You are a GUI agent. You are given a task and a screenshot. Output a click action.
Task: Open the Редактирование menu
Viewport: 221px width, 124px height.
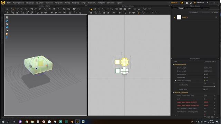[x=18, y=3]
